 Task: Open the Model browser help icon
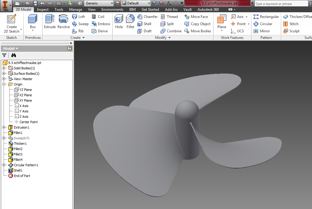pos(69,48)
